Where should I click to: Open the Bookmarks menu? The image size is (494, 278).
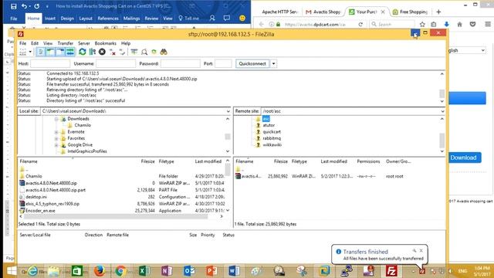[x=106, y=43]
